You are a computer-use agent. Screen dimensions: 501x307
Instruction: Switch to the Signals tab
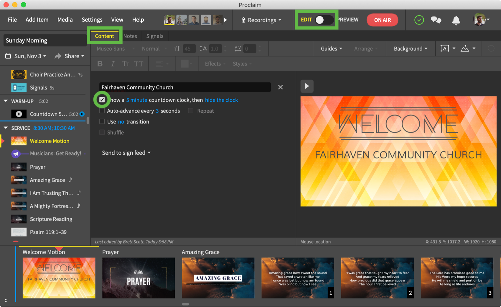click(155, 36)
